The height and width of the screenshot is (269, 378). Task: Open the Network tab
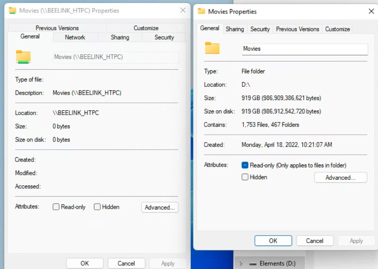(75, 37)
